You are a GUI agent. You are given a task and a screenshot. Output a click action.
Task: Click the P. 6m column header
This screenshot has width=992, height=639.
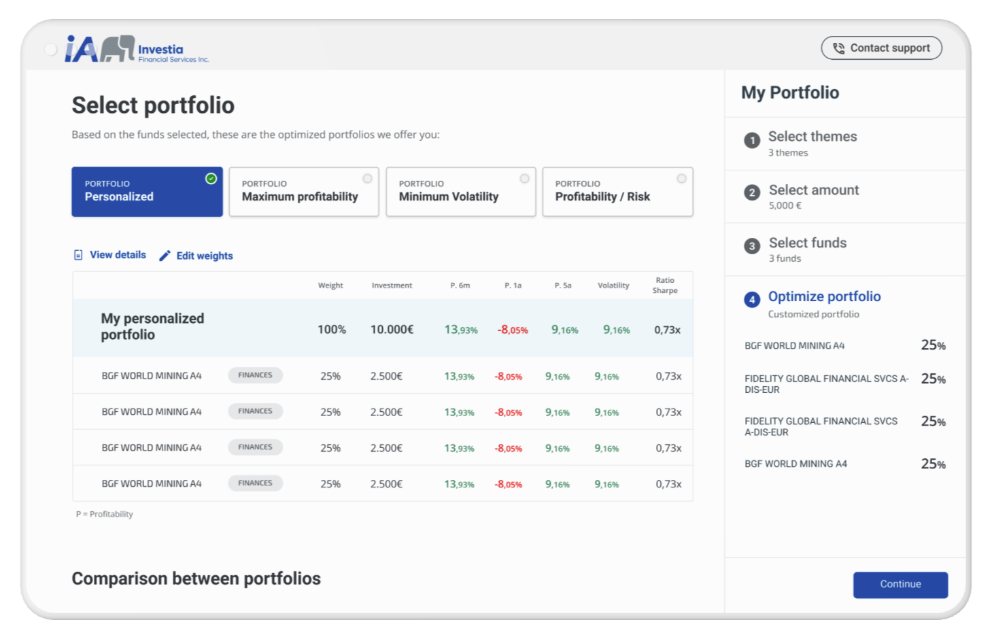460,286
